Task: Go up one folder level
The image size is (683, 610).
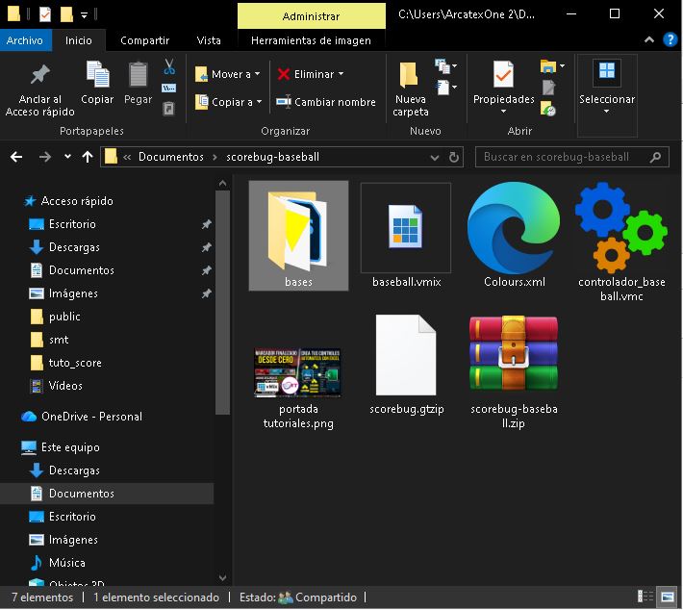Action: click(88, 157)
